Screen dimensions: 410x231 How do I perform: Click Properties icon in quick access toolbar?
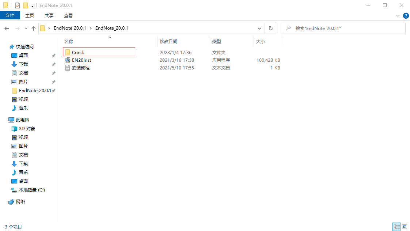[18, 5]
